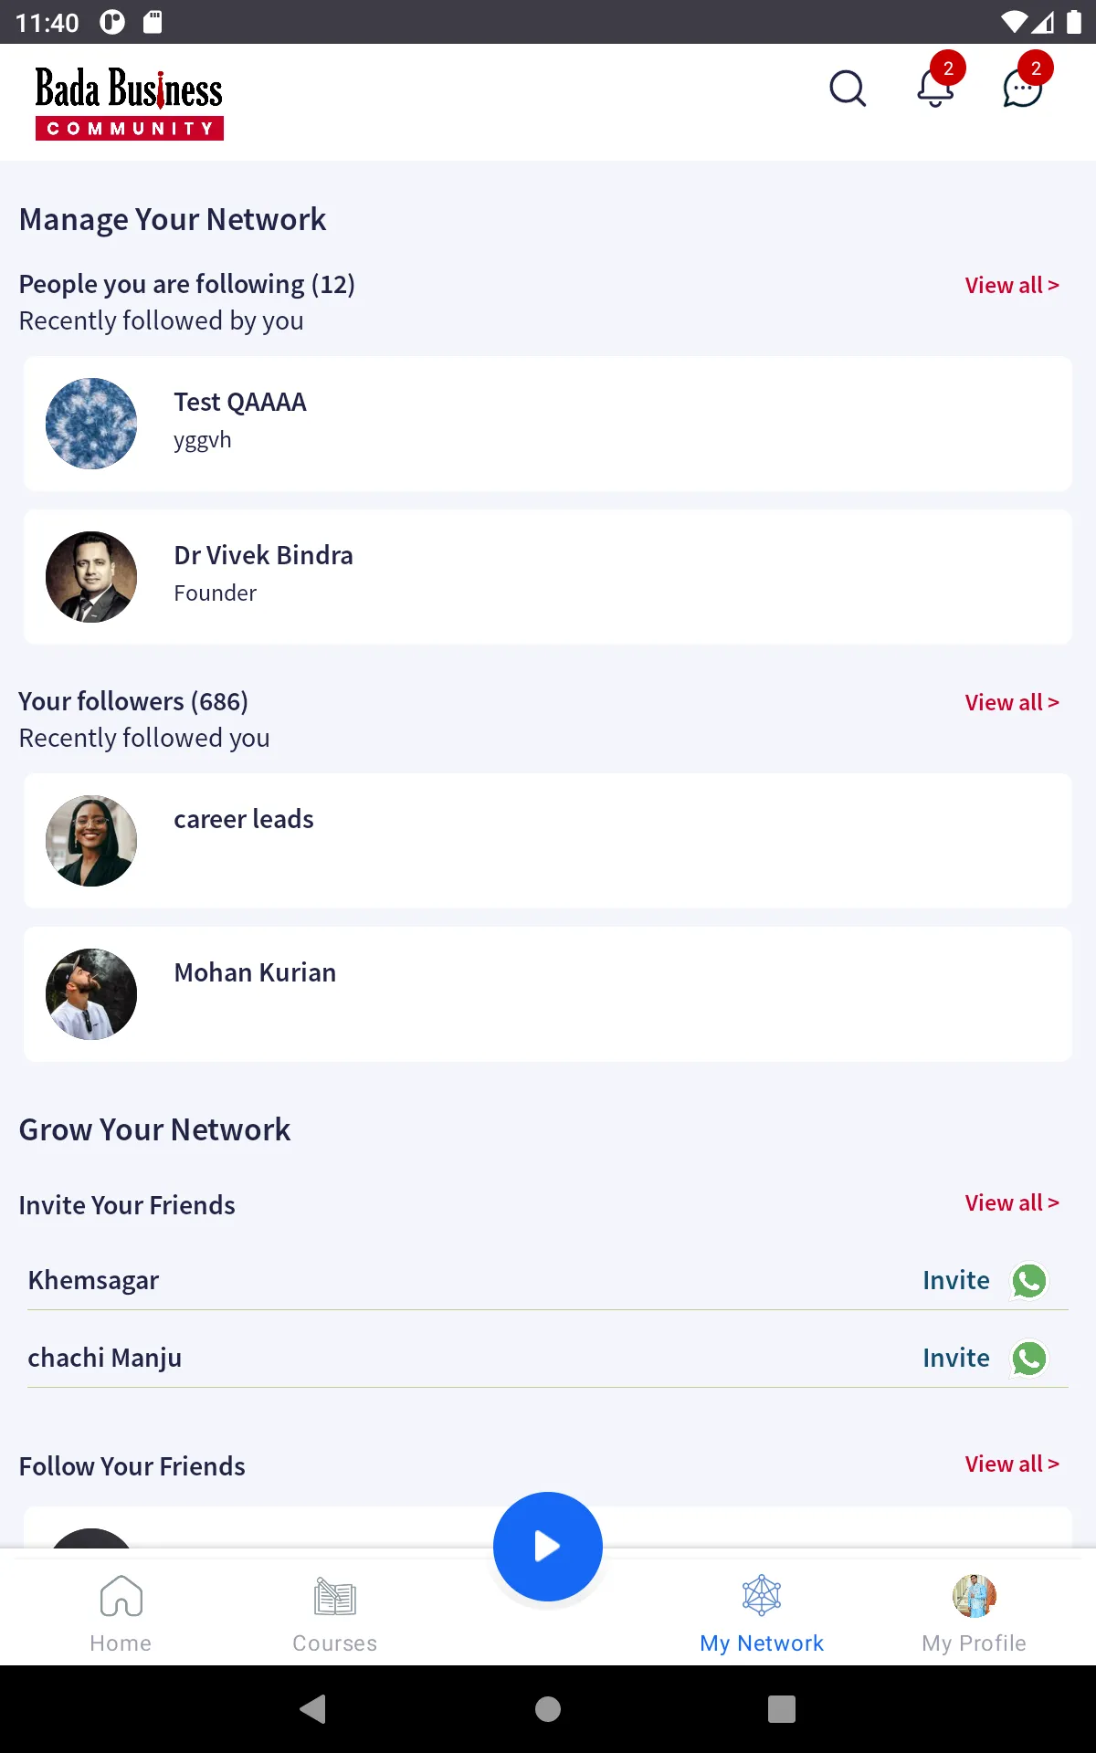
Task: Tap the Bada Business Community logo
Action: pyautogui.click(x=128, y=100)
